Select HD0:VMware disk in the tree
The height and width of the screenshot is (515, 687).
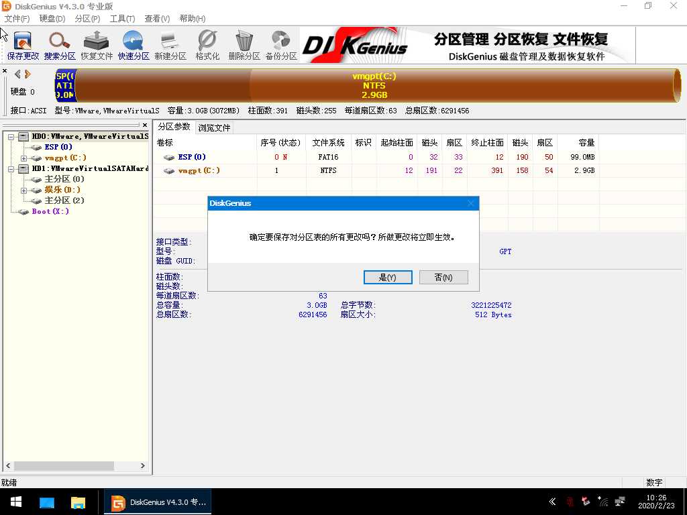click(91, 136)
